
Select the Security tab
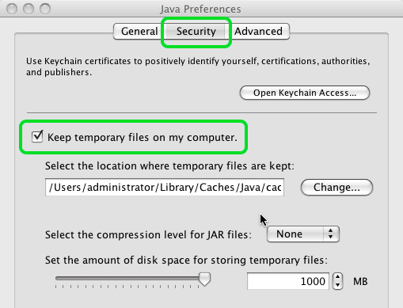click(x=196, y=32)
